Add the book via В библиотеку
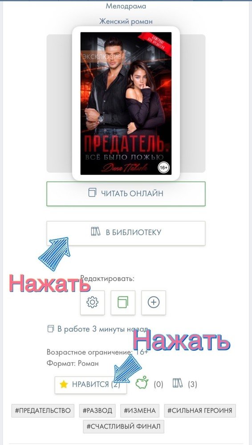Viewport: 252px width, 445px height. pos(126,233)
